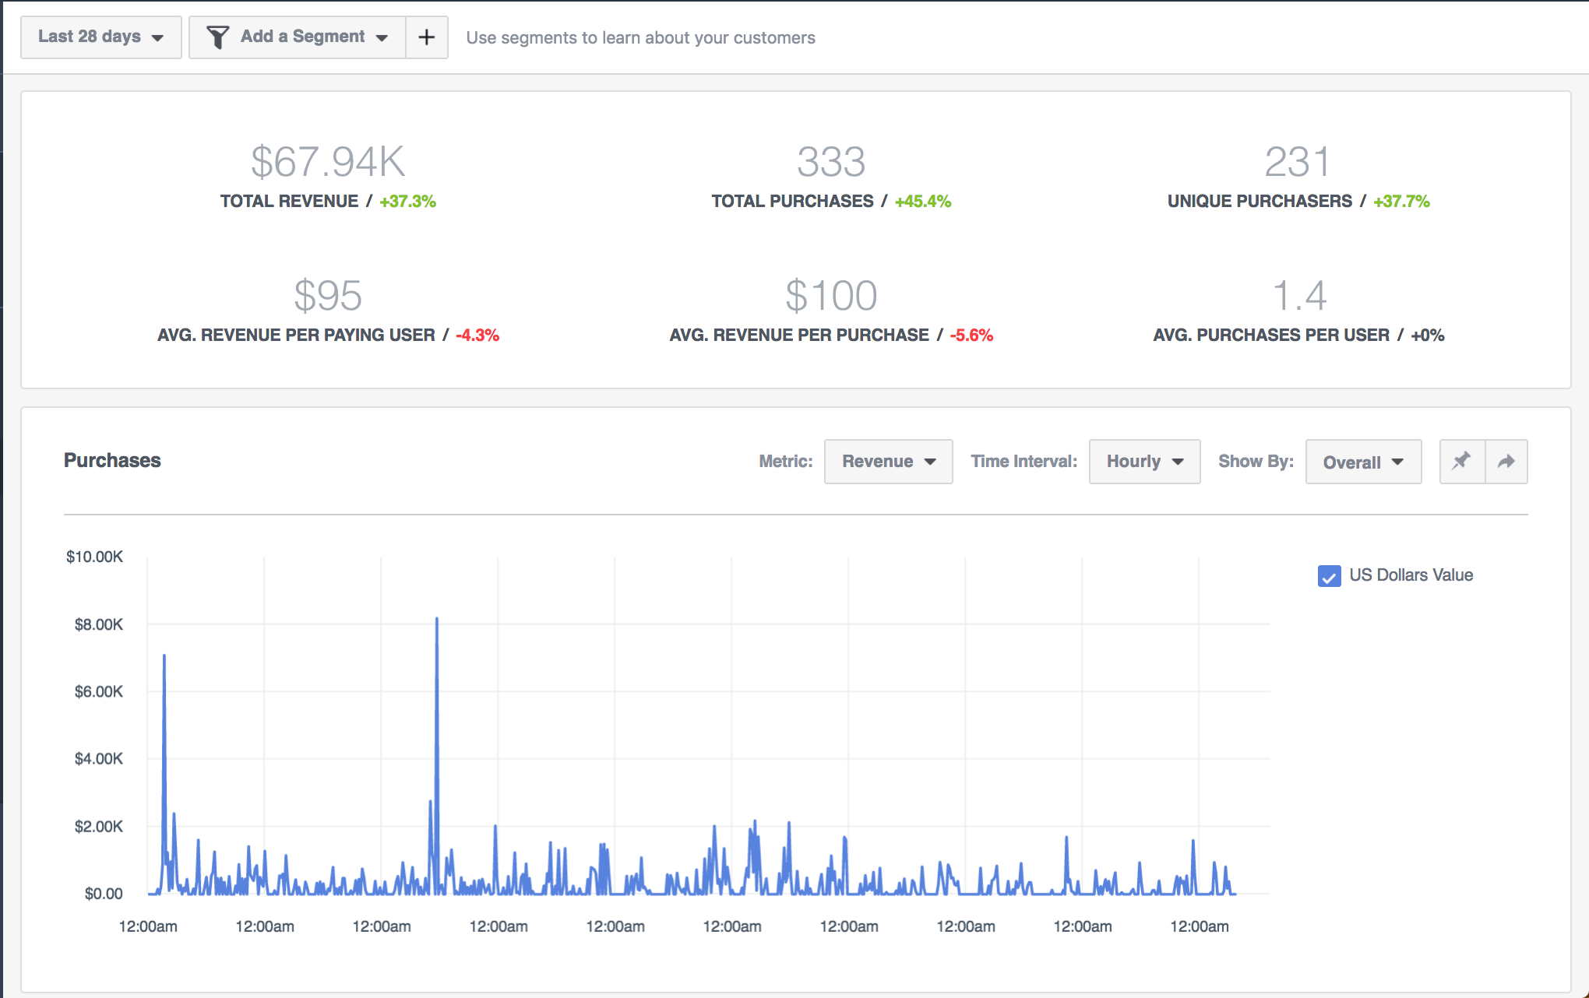Click the UNIQUE PURCHASERS label

click(x=1260, y=202)
